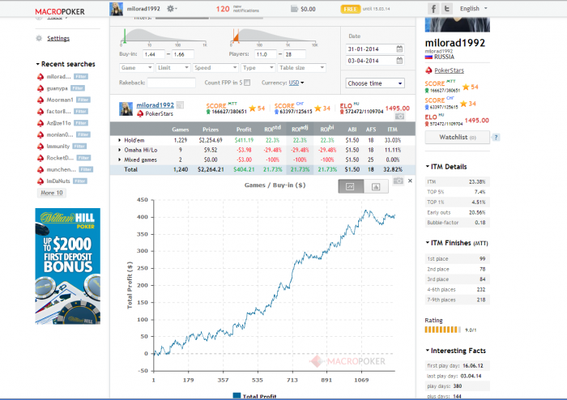Viewport: 567px width, 400px height.
Task: Select the ROI adj column header
Action: click(300, 129)
